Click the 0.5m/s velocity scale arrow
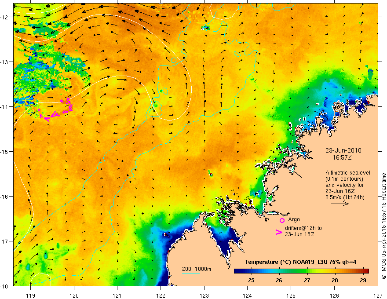Image resolution: width=387 pixels, height=299 pixels. coord(340,204)
